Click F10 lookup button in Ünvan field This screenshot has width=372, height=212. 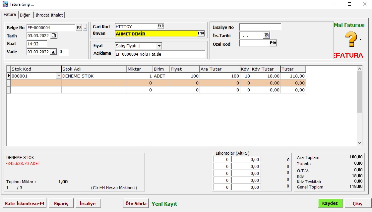click(201, 33)
